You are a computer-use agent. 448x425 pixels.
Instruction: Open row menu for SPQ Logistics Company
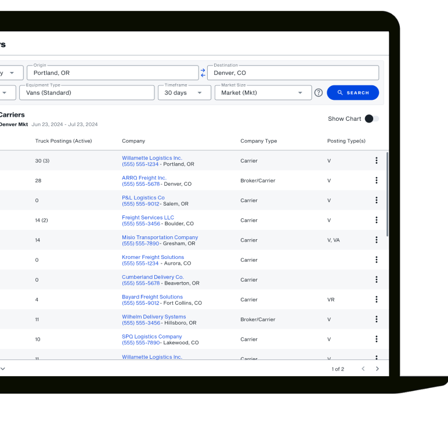(376, 339)
